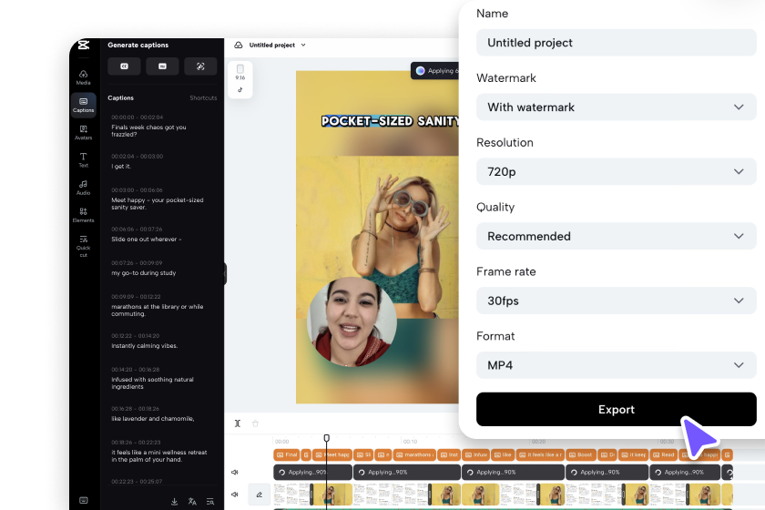This screenshot has width=765, height=510.
Task: Click the keyboard icon at sidebar bottom
Action: click(84, 500)
